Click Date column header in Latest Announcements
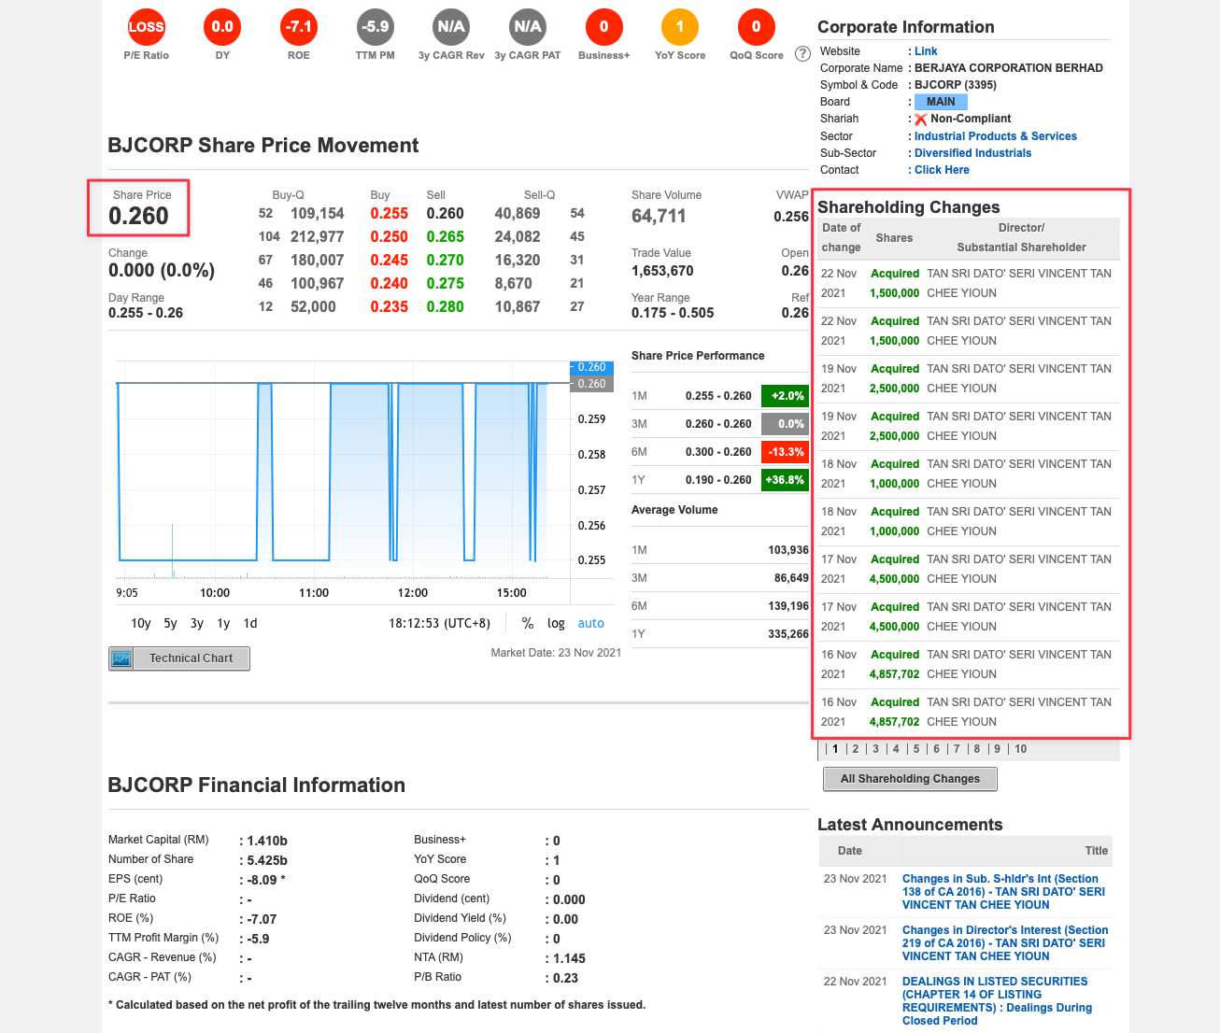The width and height of the screenshot is (1220, 1033). [850, 851]
